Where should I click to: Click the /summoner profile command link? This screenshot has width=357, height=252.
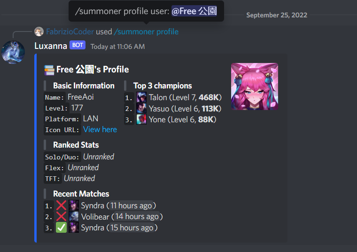(x=146, y=31)
